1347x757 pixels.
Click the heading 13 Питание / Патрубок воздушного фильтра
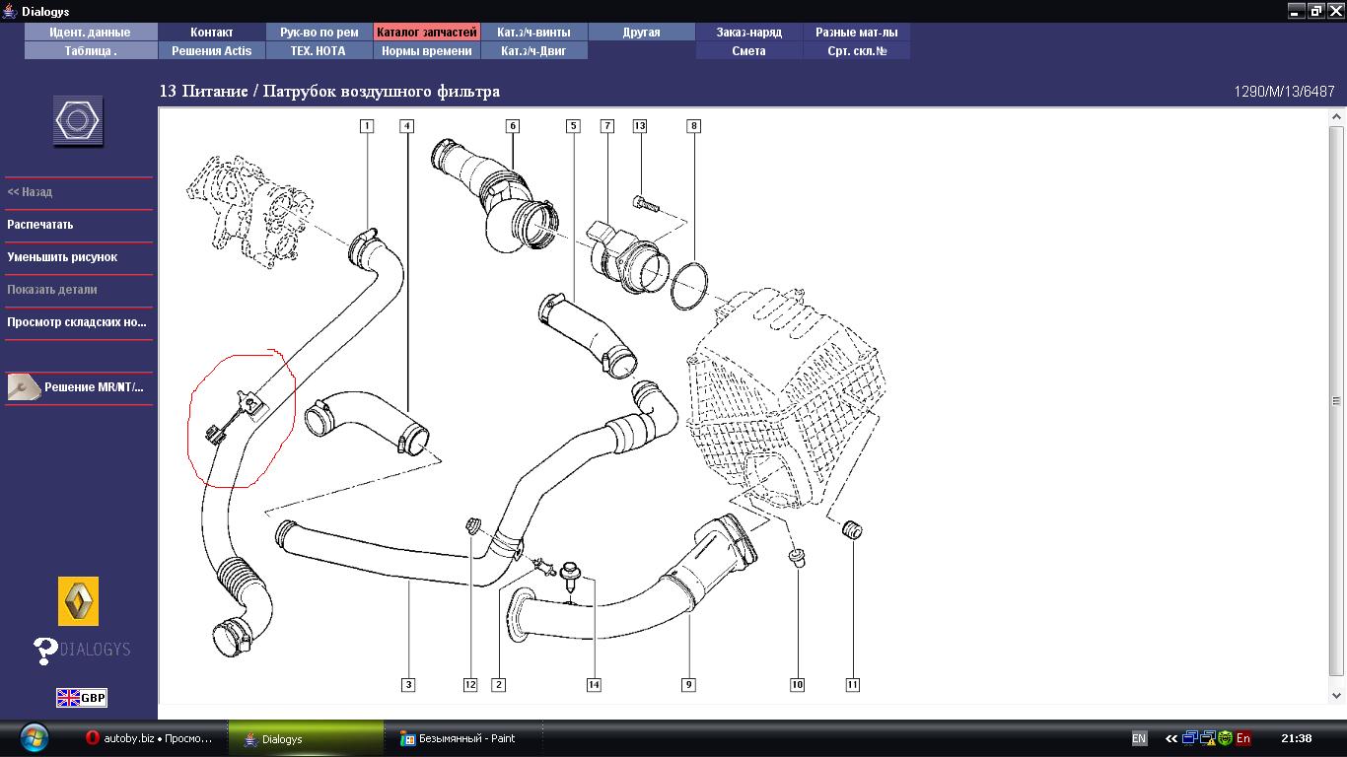[x=329, y=92]
